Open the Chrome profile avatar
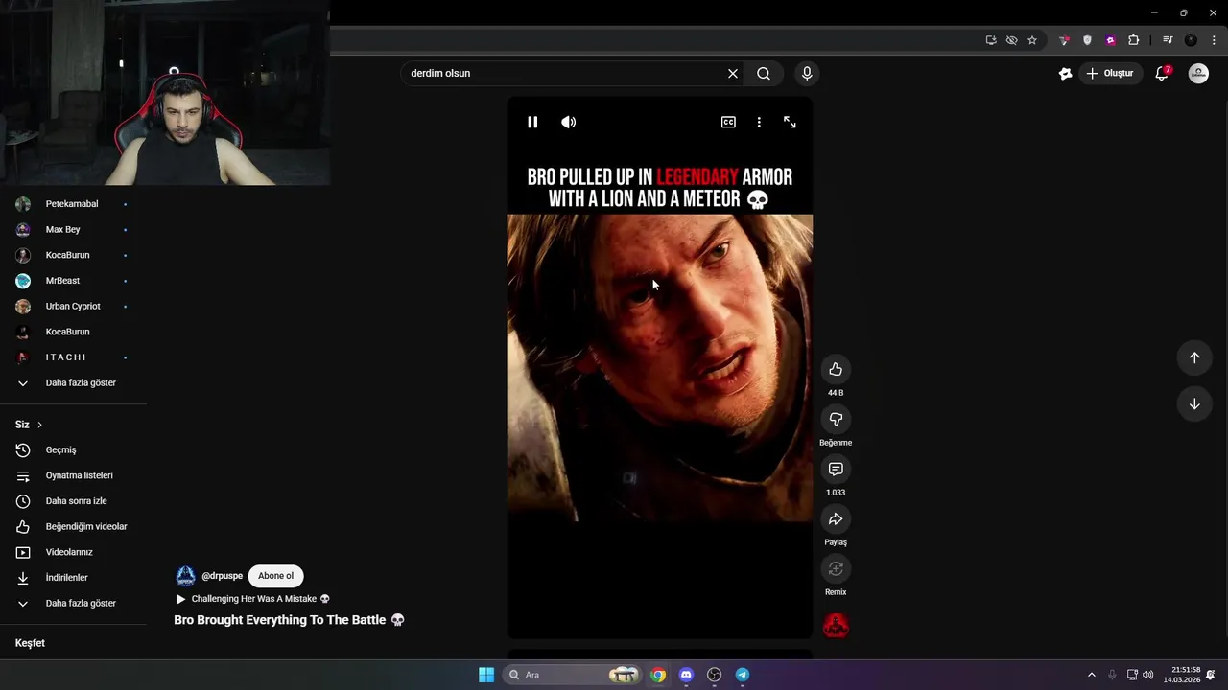 [1191, 40]
